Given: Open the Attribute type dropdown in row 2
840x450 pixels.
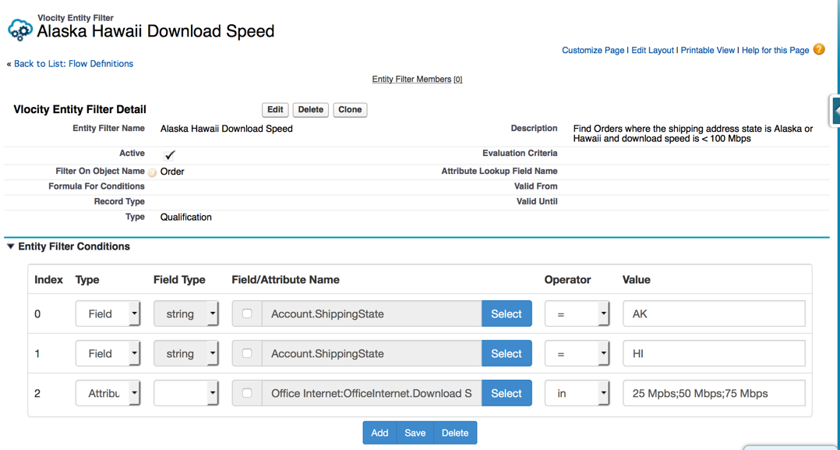Looking at the screenshot, I should [x=108, y=393].
